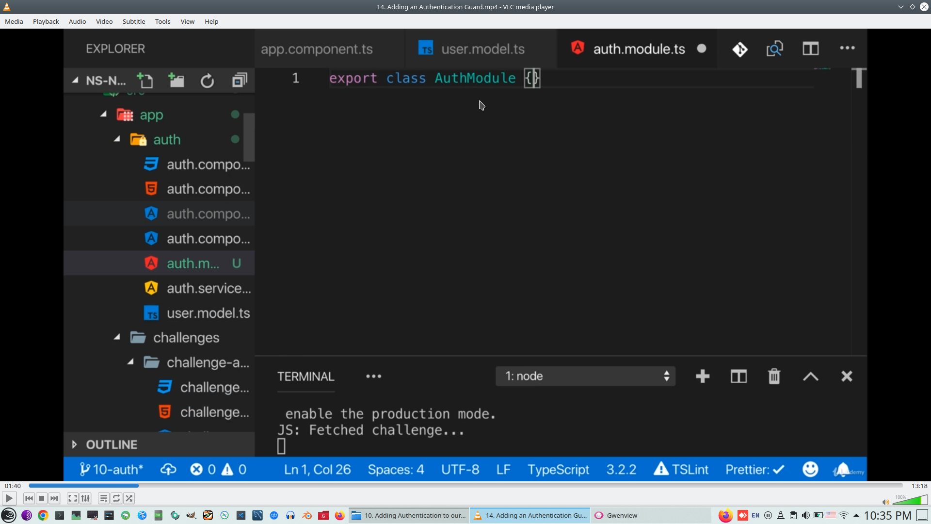Viewport: 931px width, 524px height.
Task: Show the playlist panel
Action: 103,498
